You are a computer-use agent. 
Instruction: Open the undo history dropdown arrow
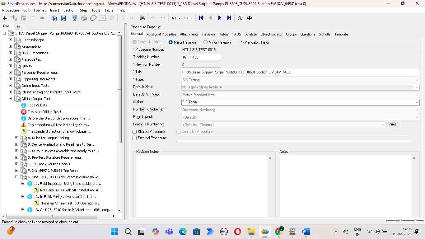[x=180, y=18]
